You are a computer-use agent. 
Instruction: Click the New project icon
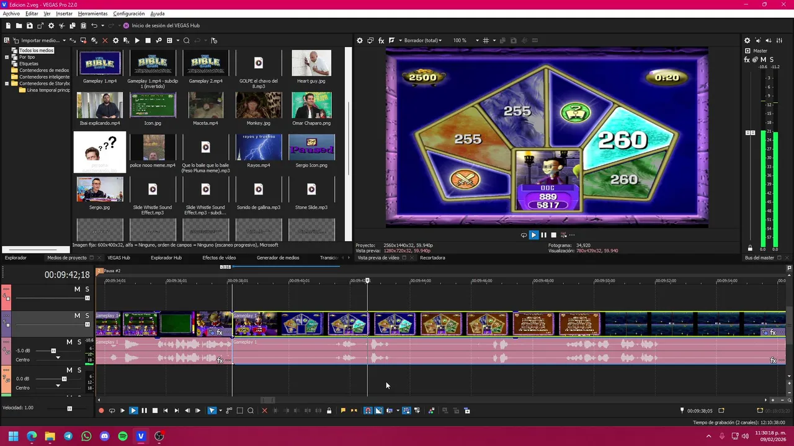click(x=8, y=25)
